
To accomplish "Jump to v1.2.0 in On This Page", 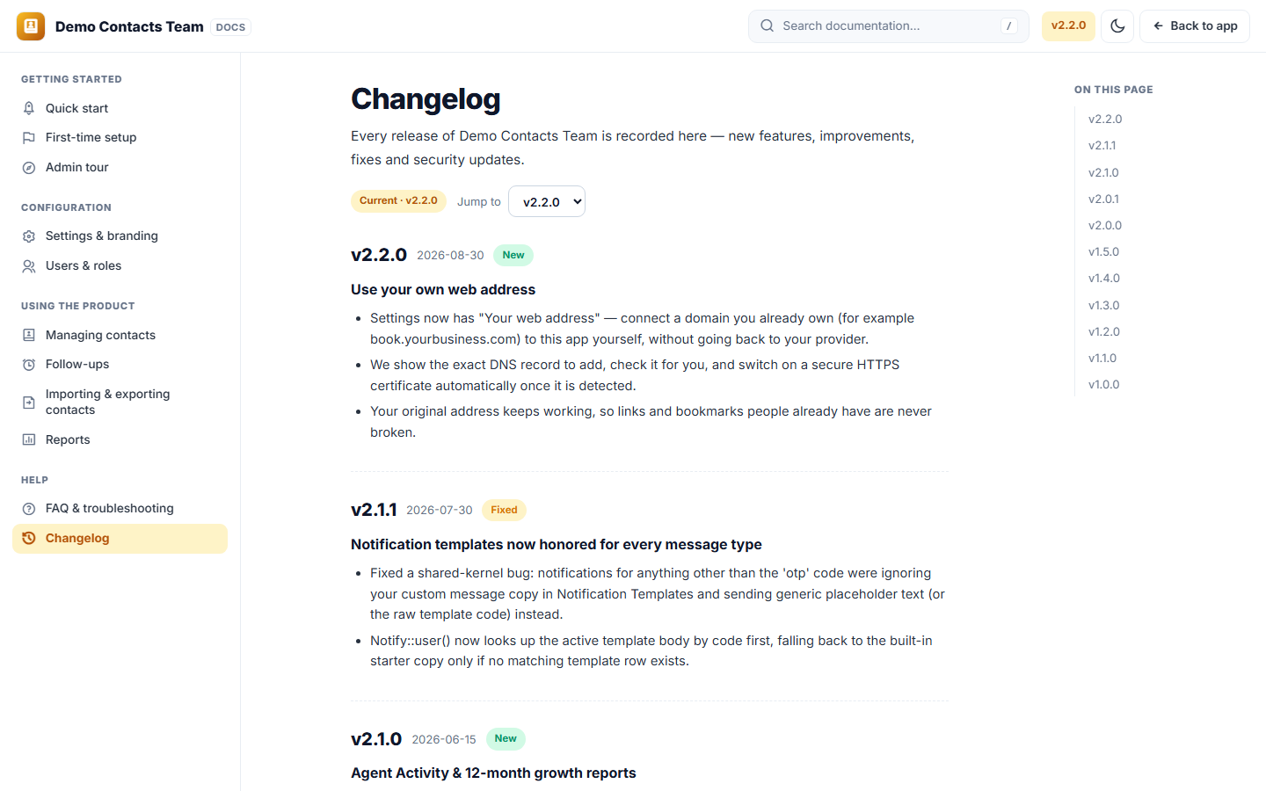I will click(1103, 332).
